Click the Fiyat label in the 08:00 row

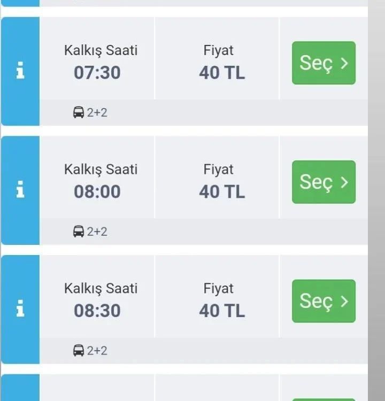click(x=218, y=169)
